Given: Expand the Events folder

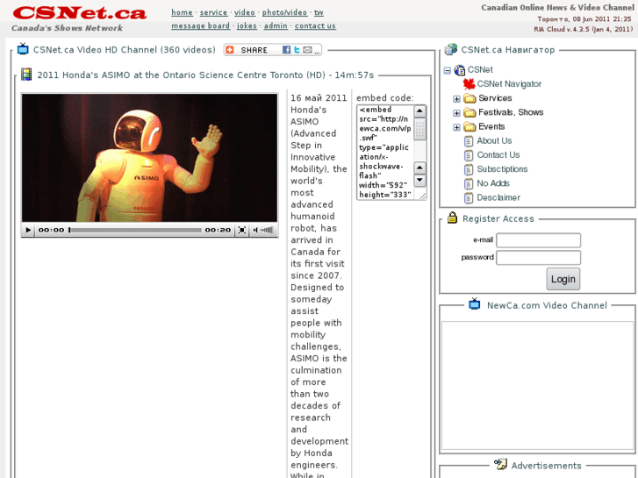Looking at the screenshot, I should (x=456, y=127).
